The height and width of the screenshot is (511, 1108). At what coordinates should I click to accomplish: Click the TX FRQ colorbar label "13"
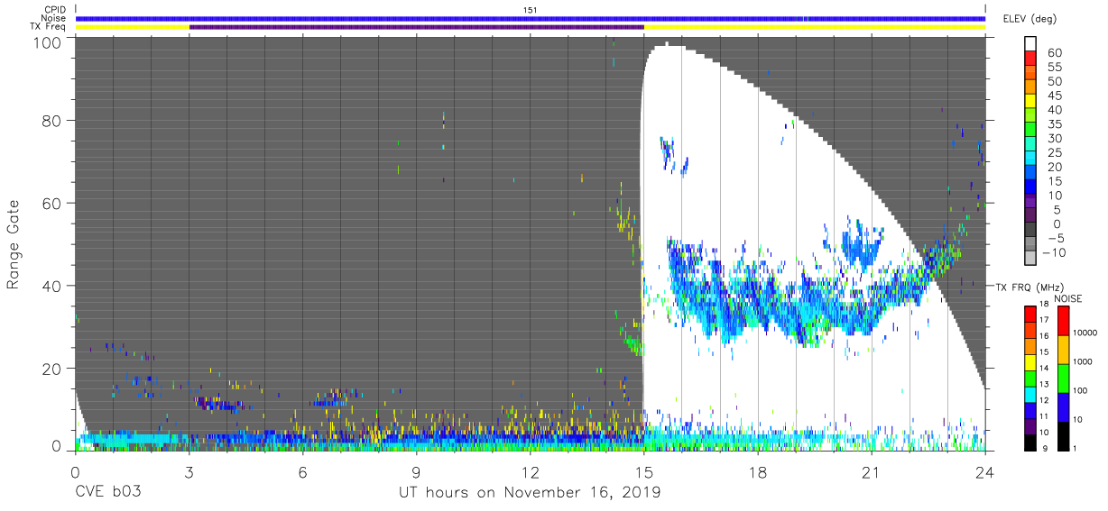point(1042,385)
